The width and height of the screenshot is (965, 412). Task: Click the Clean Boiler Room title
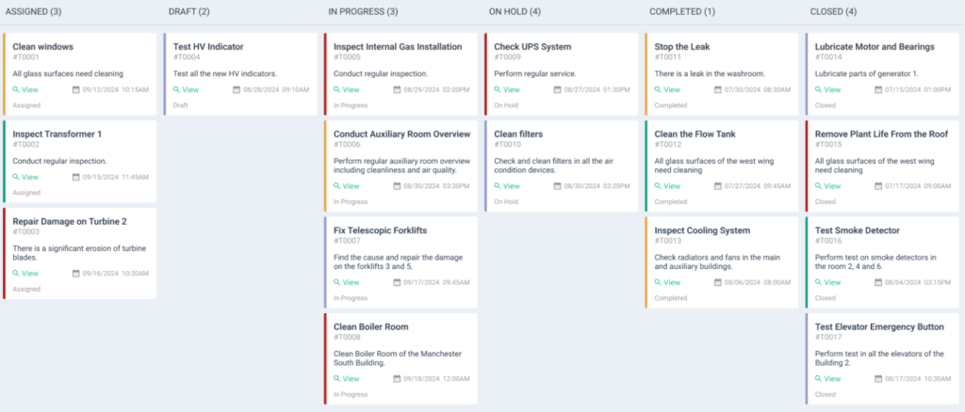[371, 326]
